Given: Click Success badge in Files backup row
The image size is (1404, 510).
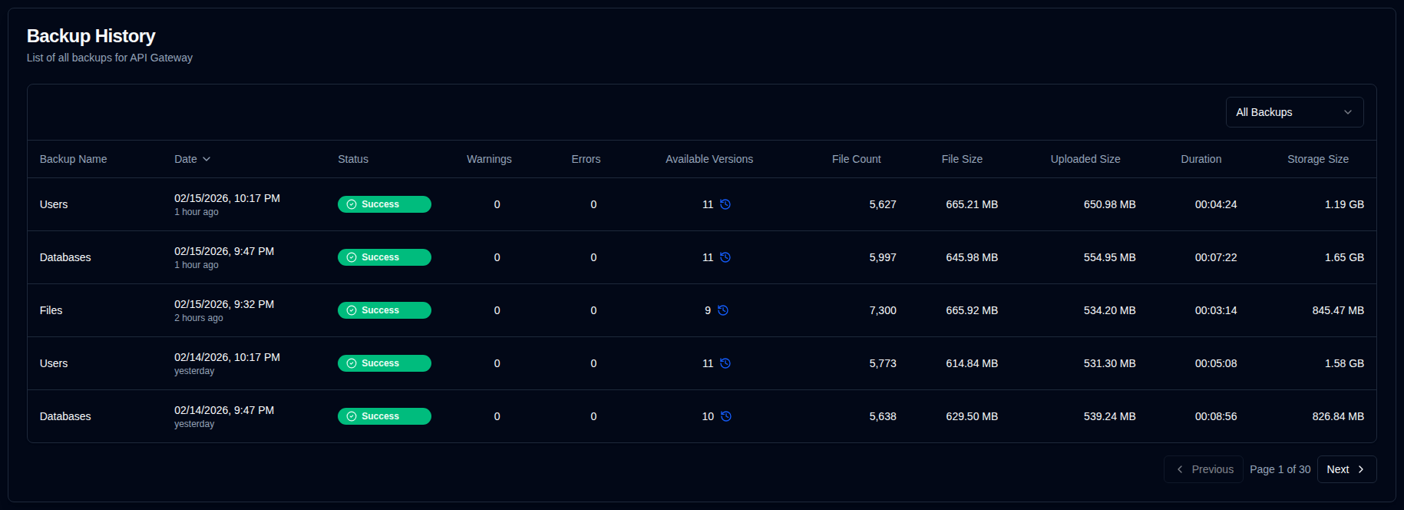Looking at the screenshot, I should point(384,310).
